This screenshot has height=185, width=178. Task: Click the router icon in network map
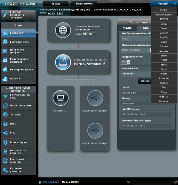(63, 62)
